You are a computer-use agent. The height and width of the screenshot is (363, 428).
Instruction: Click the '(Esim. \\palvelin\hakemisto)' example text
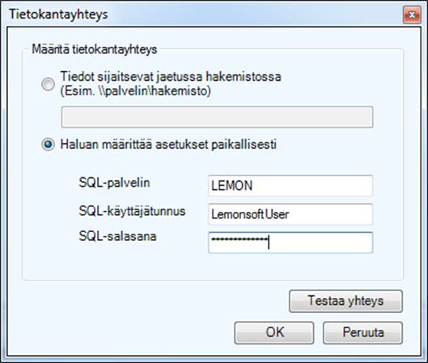[x=136, y=91]
